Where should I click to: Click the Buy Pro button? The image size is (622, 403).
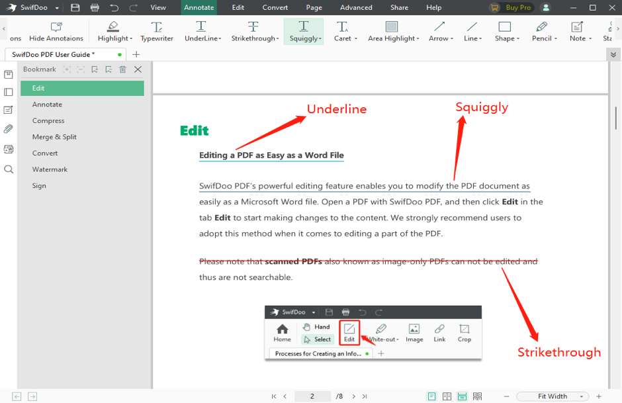(511, 7)
